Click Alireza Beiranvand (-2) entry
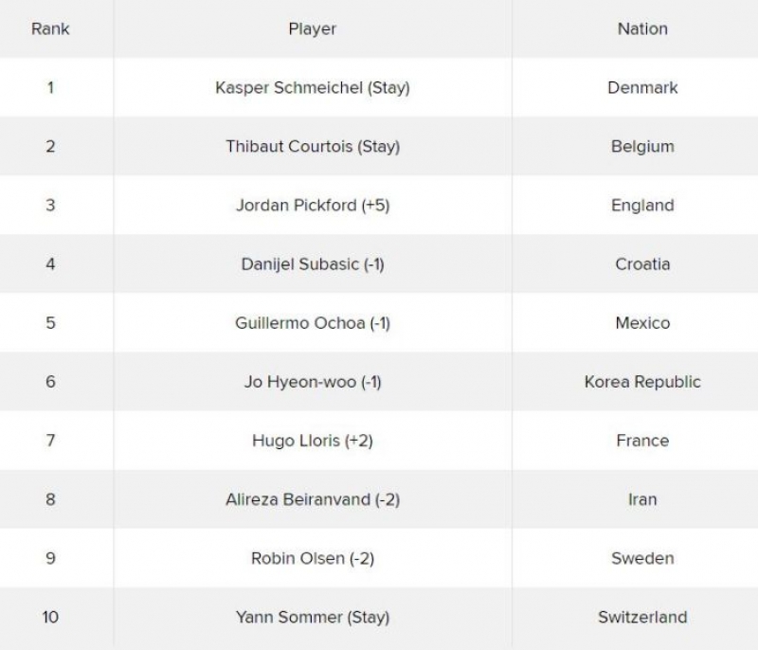The width and height of the screenshot is (758, 650). (313, 499)
